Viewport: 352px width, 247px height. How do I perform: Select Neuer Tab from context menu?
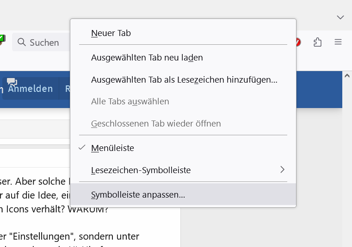pyautogui.click(x=111, y=33)
